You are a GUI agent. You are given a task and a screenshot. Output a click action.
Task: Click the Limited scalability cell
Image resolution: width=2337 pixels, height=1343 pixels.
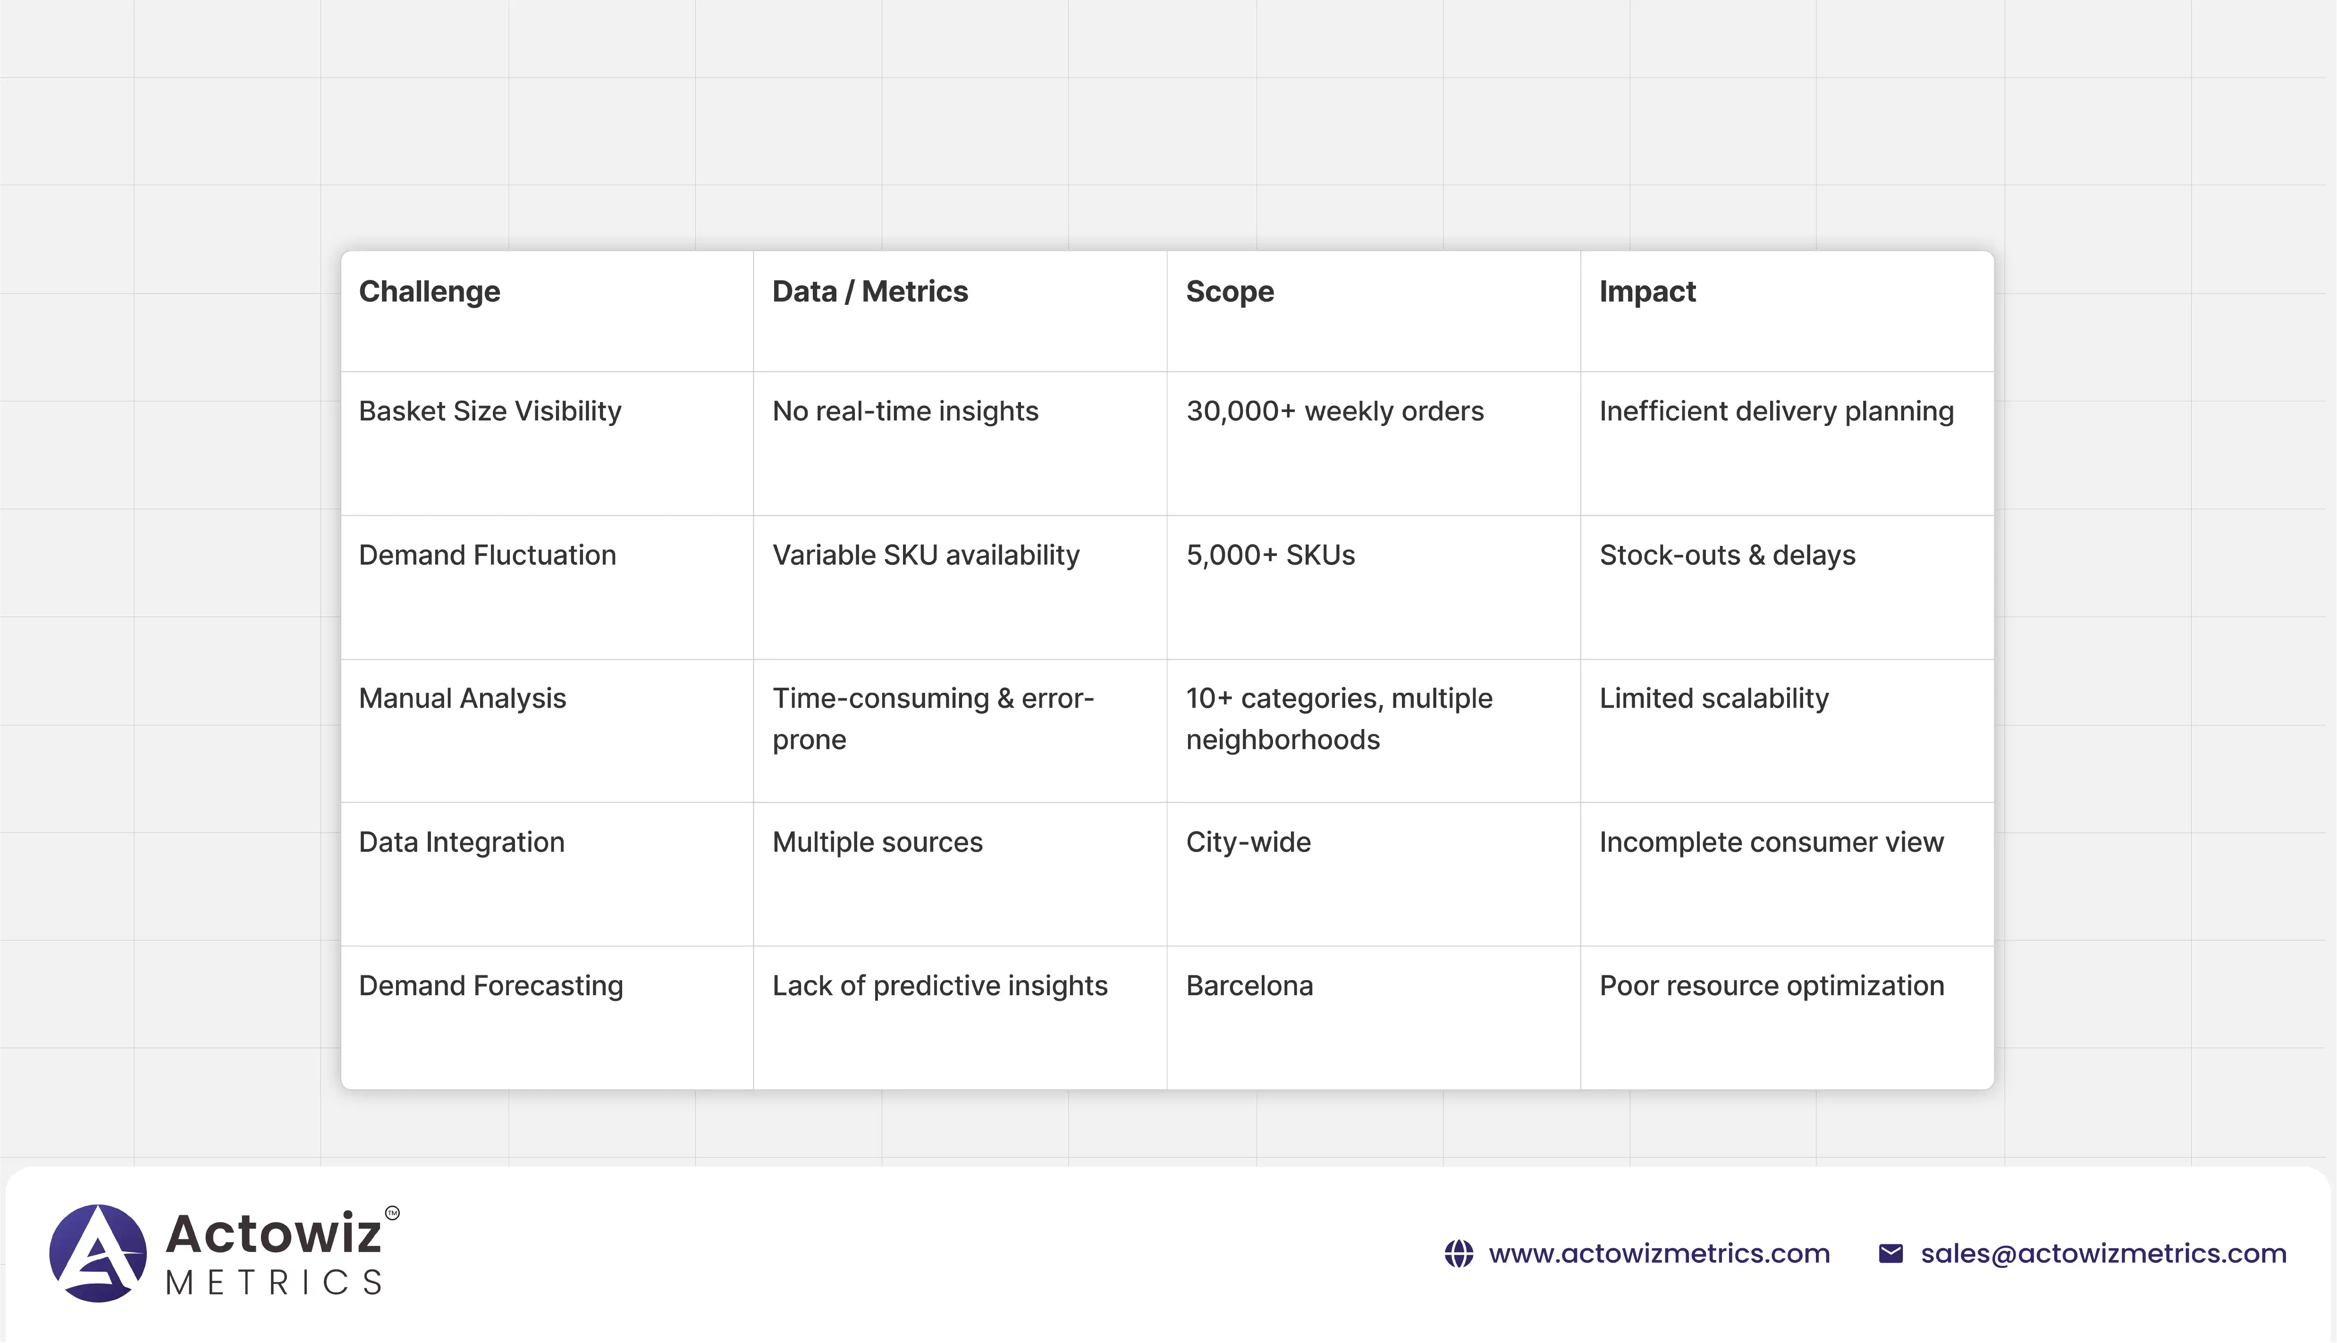1713,698
